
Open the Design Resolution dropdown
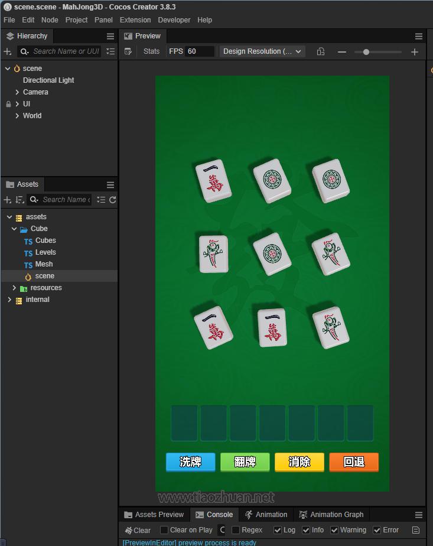tap(262, 51)
